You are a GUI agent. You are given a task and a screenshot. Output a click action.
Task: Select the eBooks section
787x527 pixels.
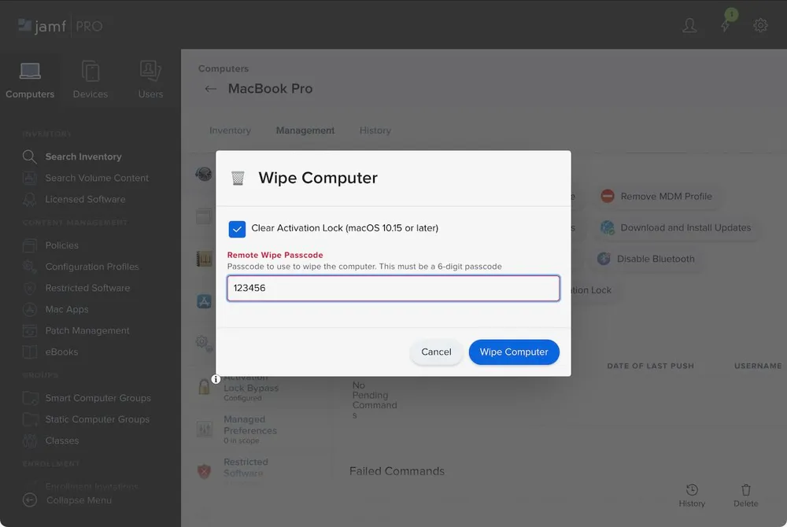click(69, 352)
